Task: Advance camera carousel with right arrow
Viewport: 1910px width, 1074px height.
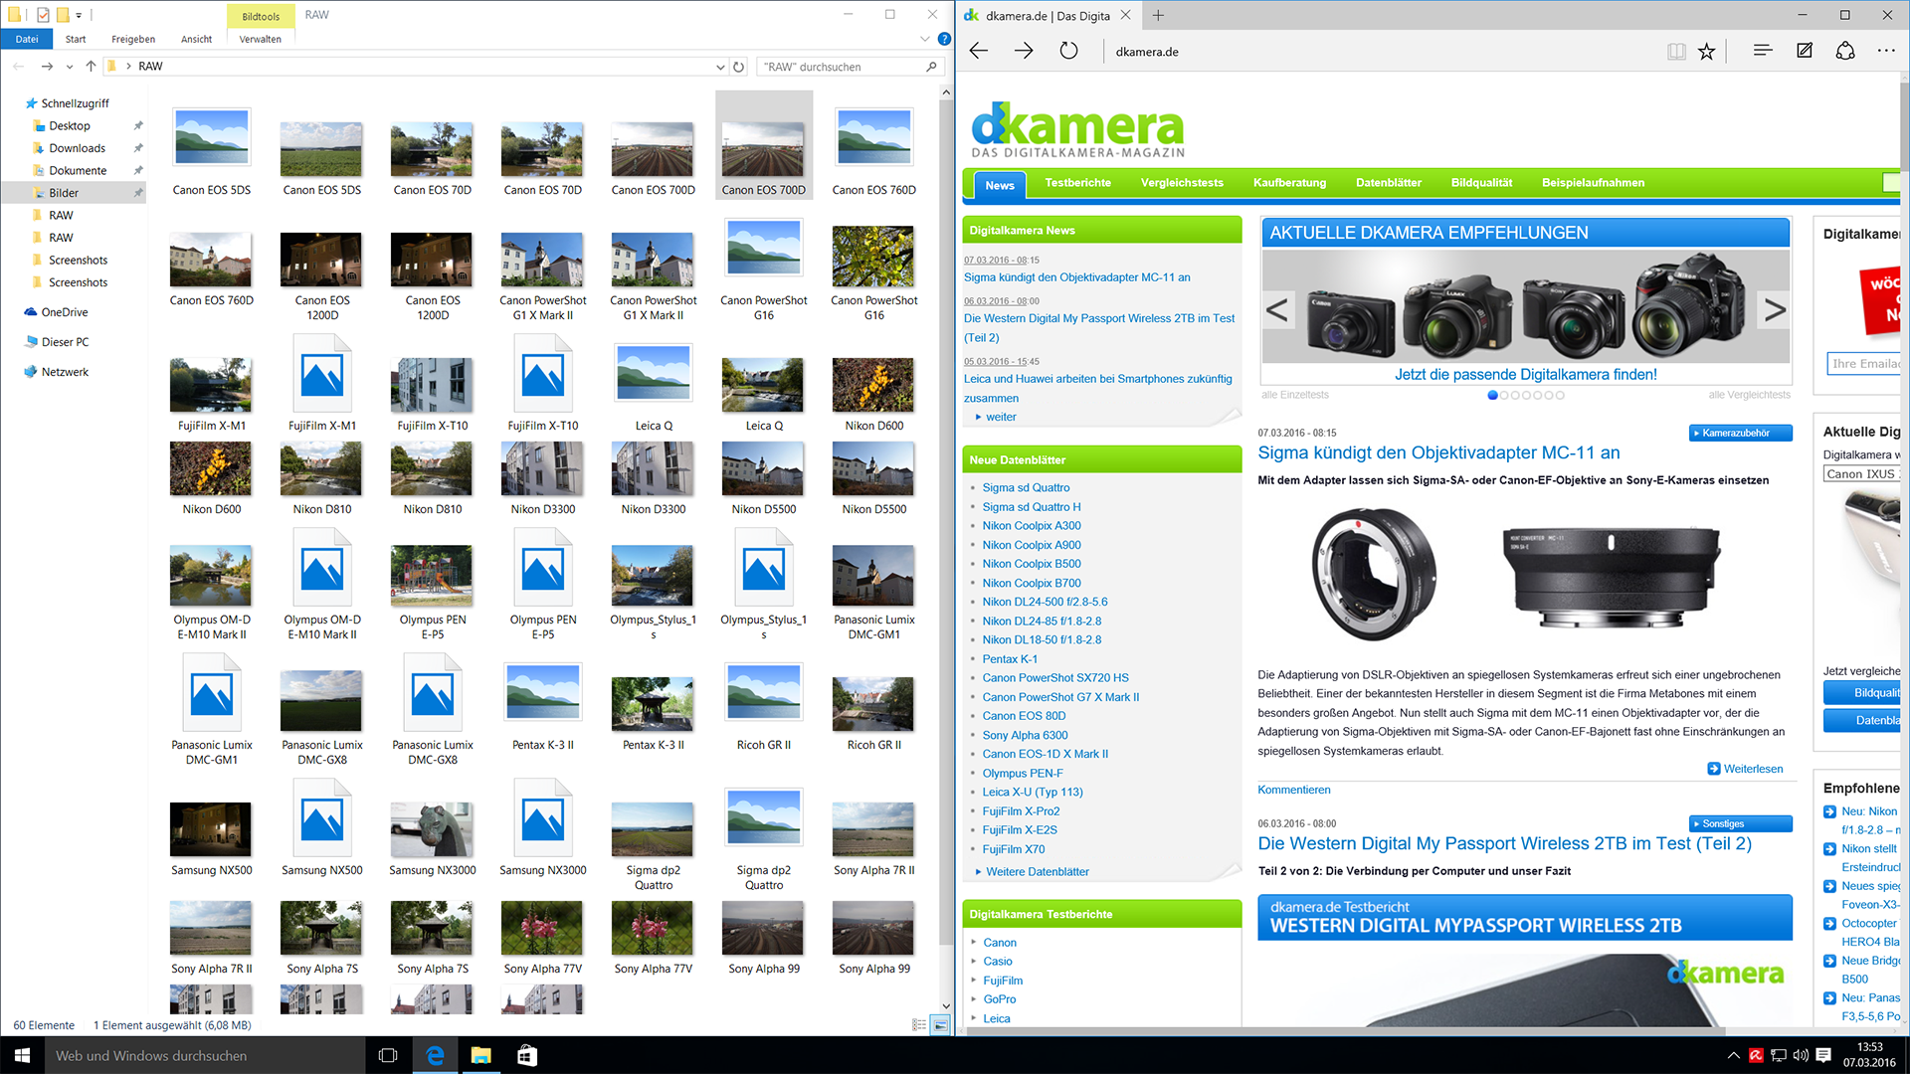Action: [1774, 310]
